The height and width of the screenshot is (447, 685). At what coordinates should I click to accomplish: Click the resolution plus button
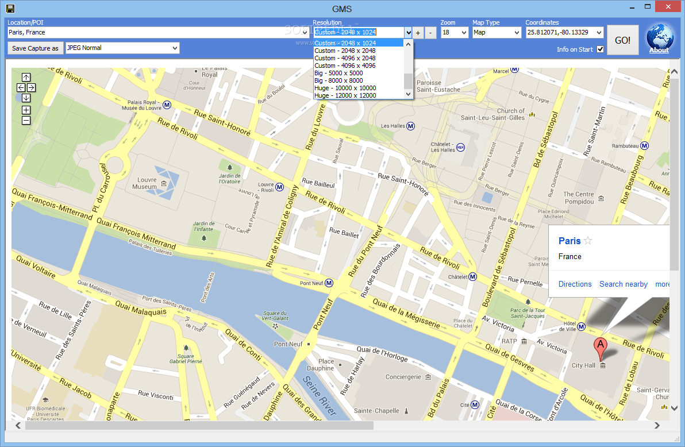pyautogui.click(x=418, y=33)
